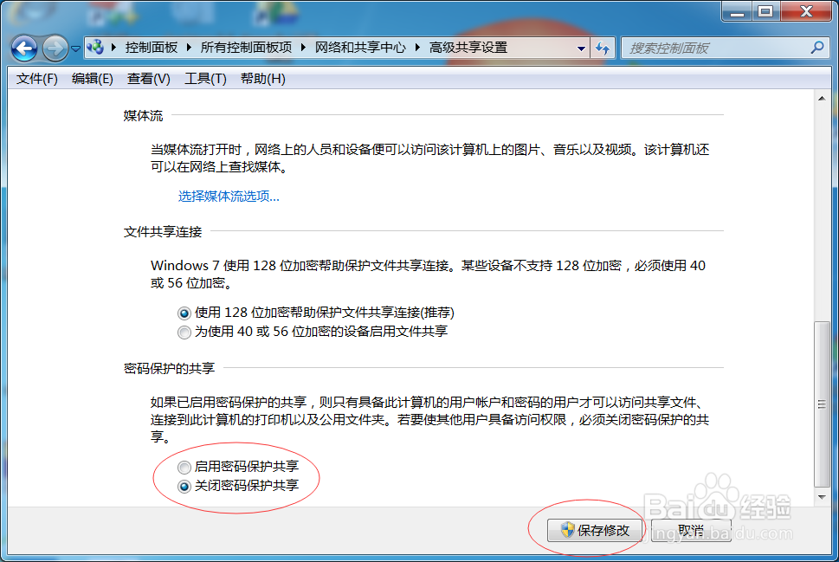839x562 pixels.
Task: Expand the arrow after 所有控制面板项
Action: click(303, 47)
